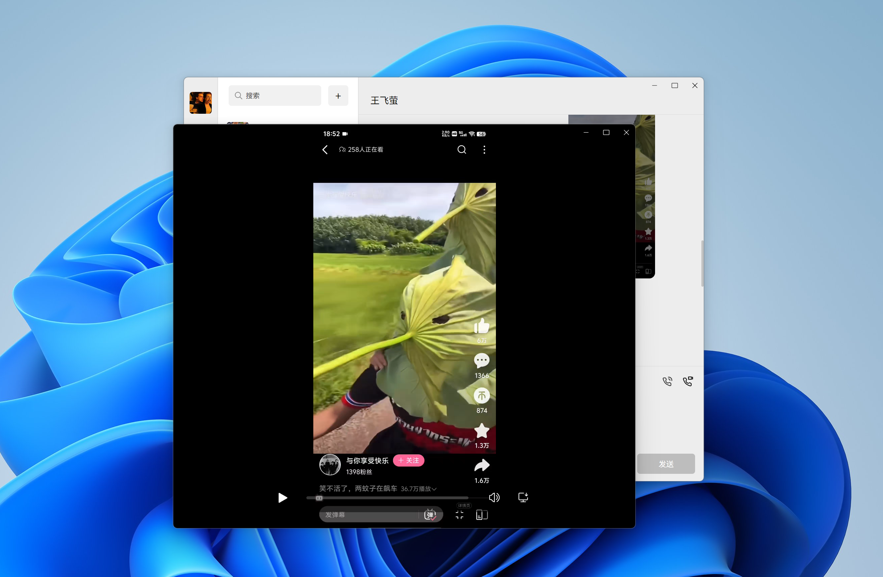
Task: Follow the uploader with 关注 button
Action: point(409,461)
